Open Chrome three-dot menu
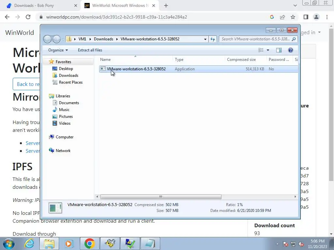Screen dimensions: 334x250 (327, 17)
